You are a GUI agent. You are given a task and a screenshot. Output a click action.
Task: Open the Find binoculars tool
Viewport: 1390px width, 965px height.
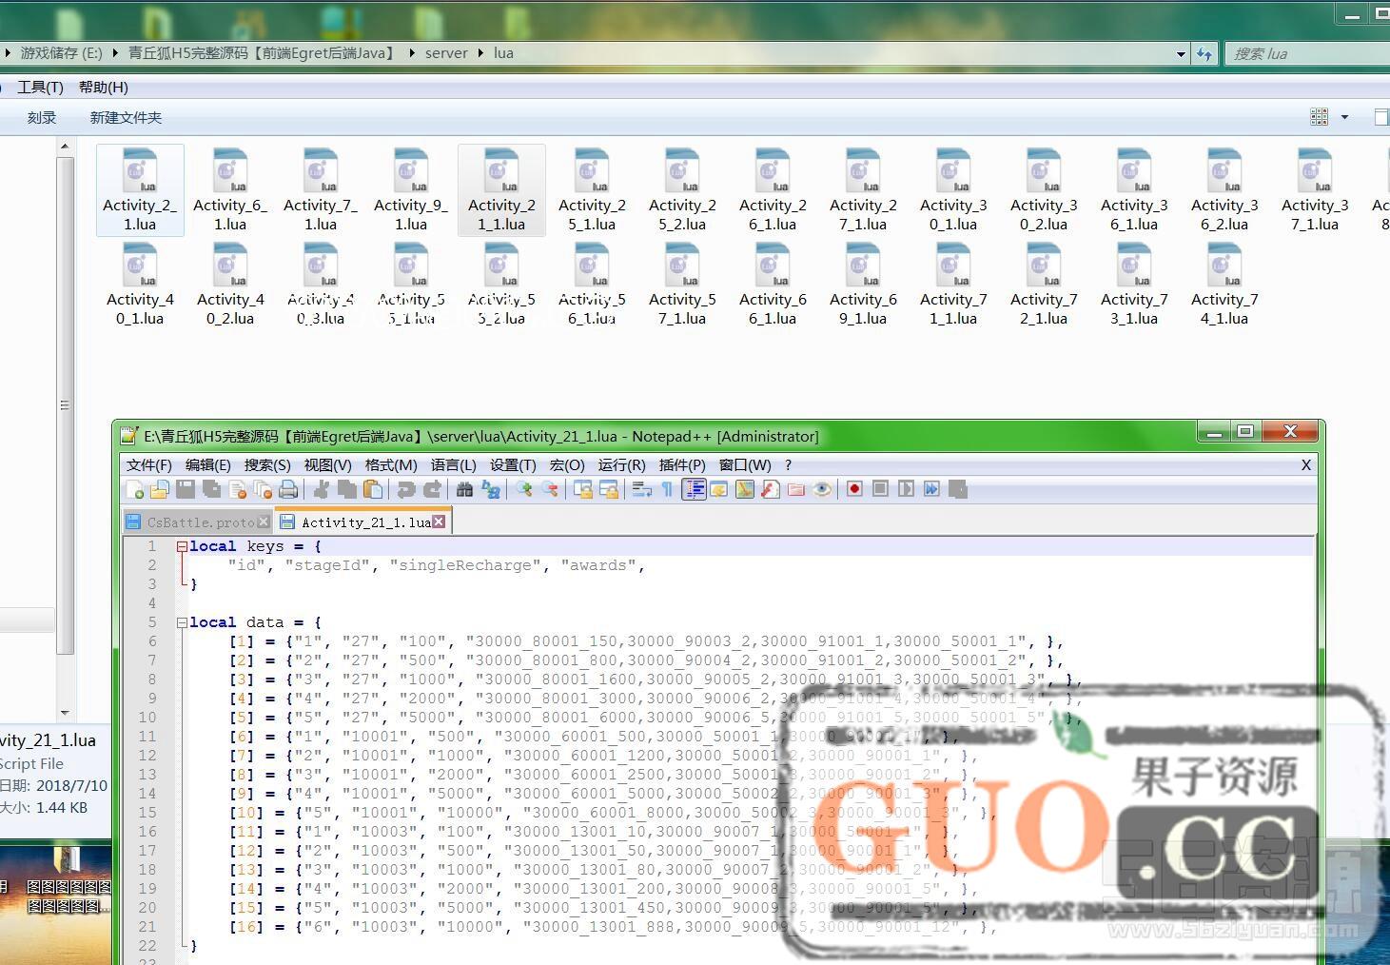point(464,489)
